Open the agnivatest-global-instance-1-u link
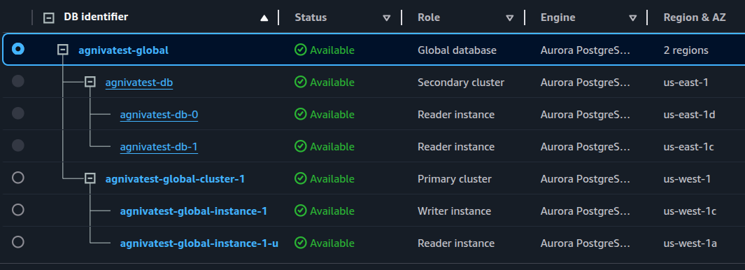The image size is (745, 270). pyautogui.click(x=199, y=243)
